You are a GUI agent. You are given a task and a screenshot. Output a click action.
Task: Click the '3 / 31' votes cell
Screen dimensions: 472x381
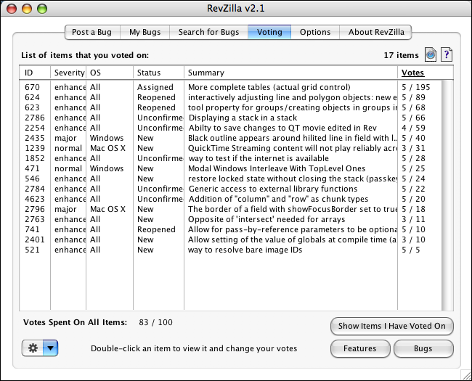pyautogui.click(x=413, y=148)
